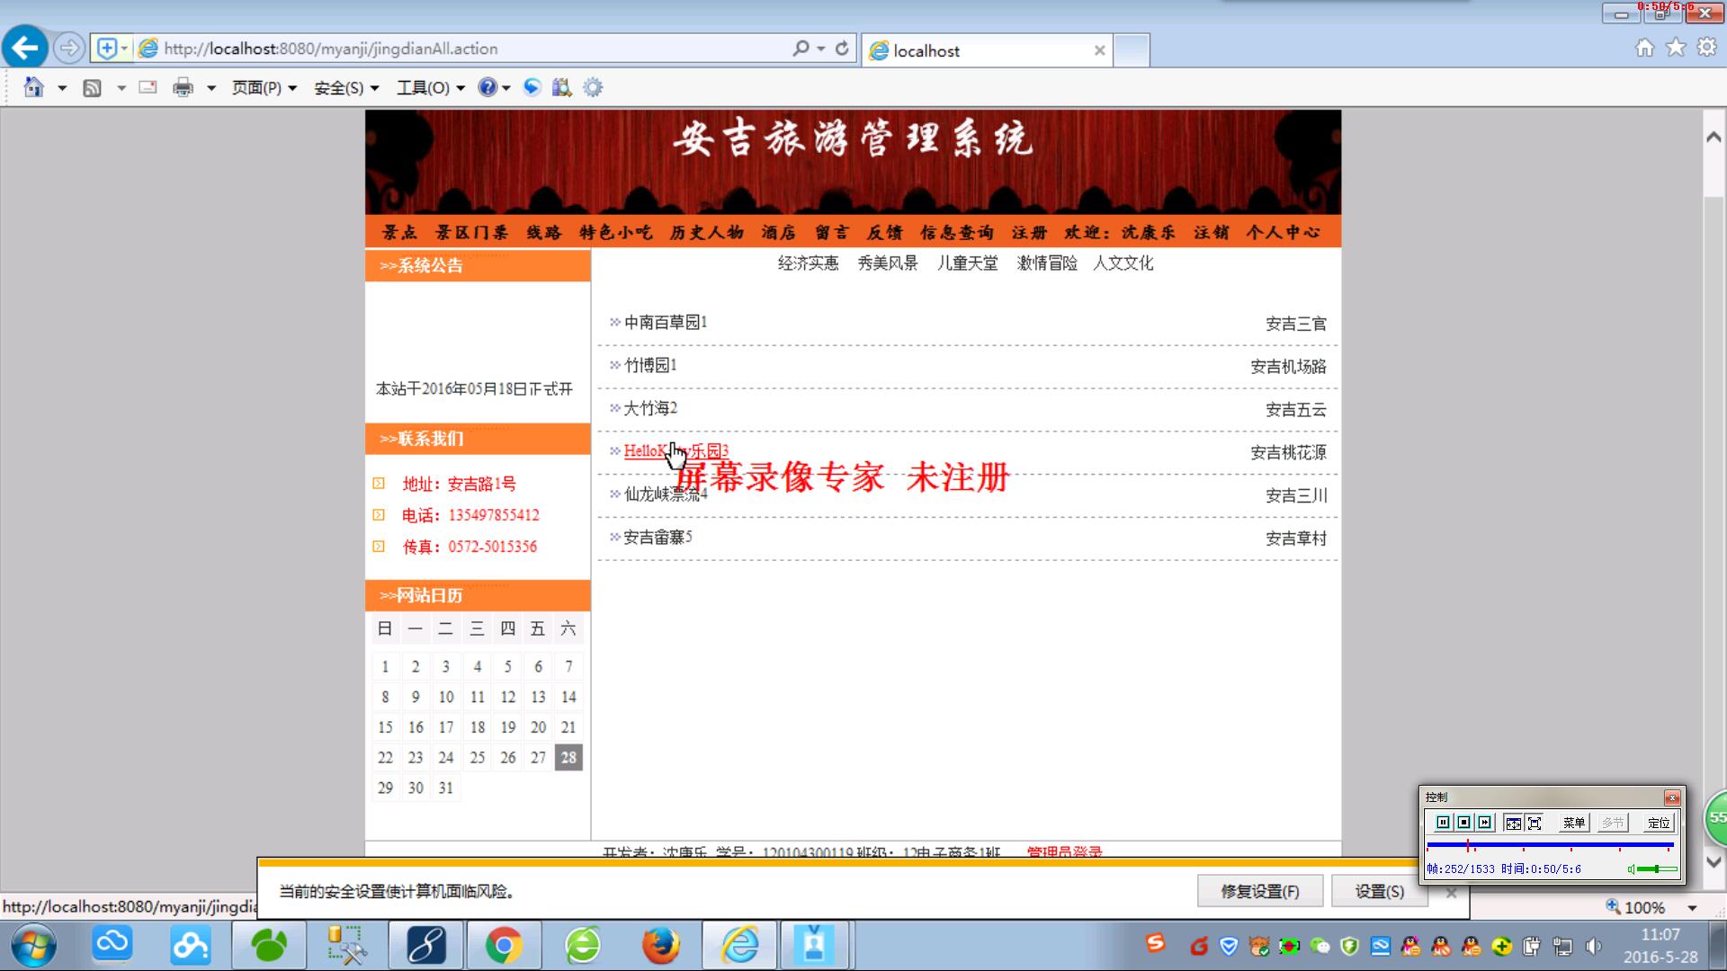Image resolution: width=1727 pixels, height=971 pixels.
Task: Click 菜单 button in 控制 panel
Action: point(1574,823)
